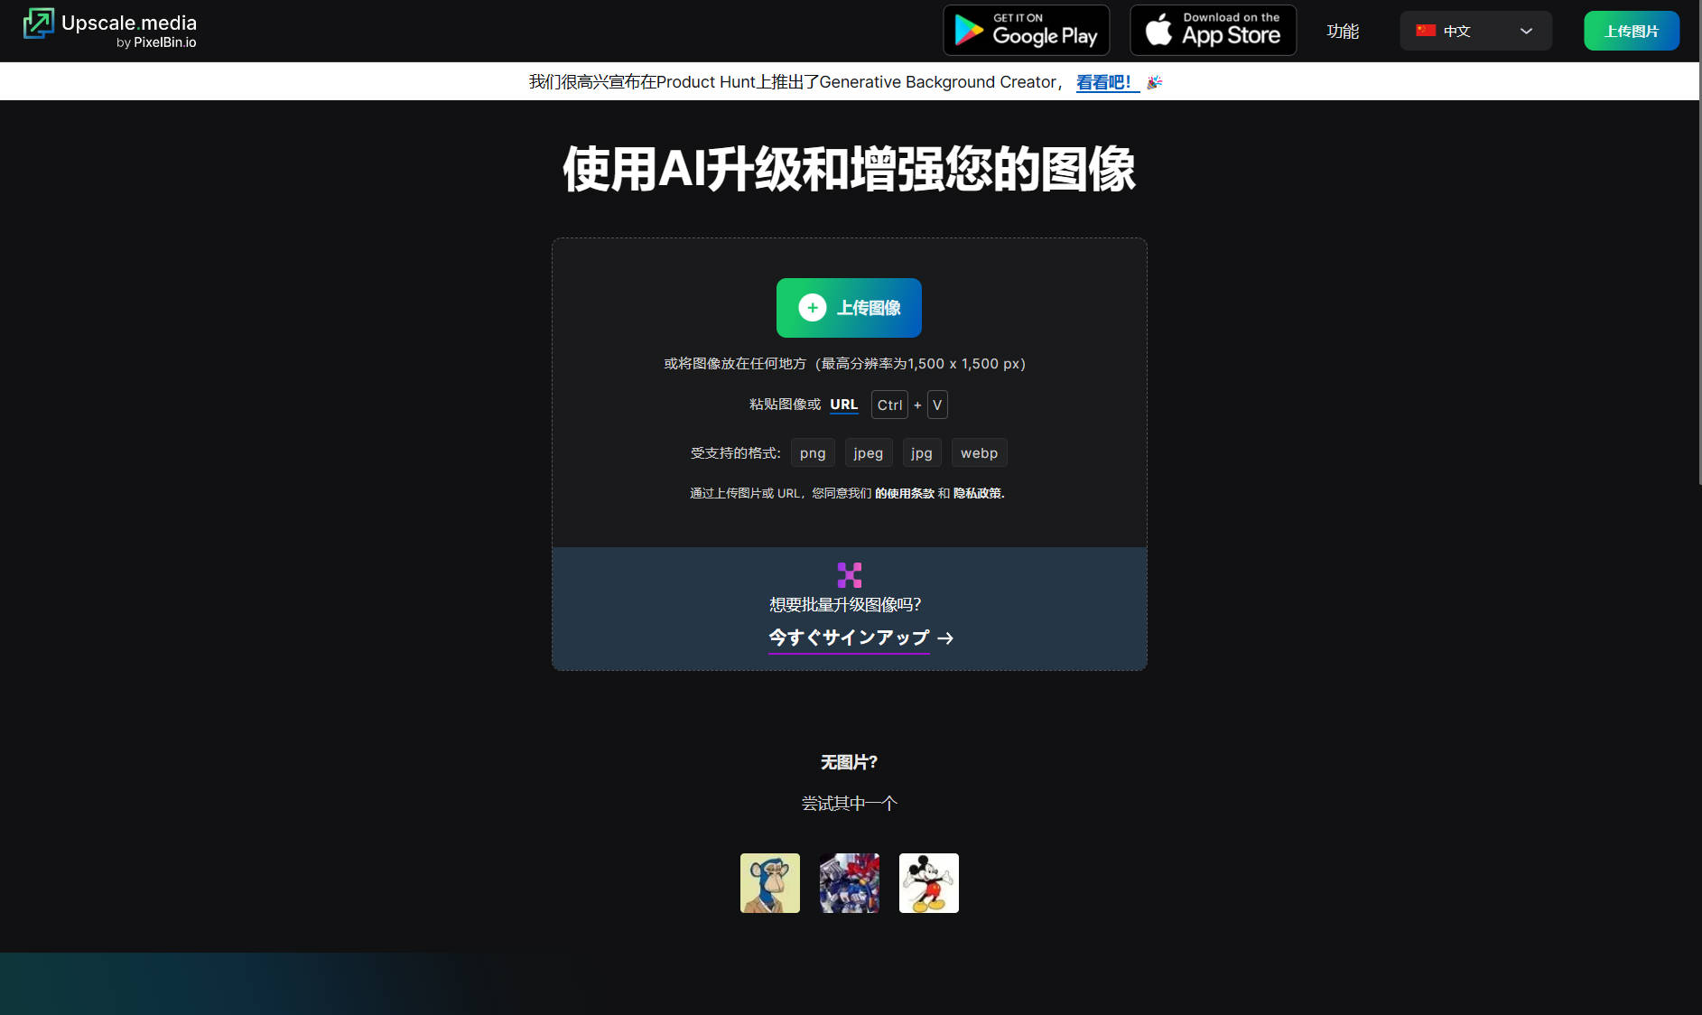The width and height of the screenshot is (1702, 1015).
Task: Open the App Store download badge
Action: coord(1213,31)
